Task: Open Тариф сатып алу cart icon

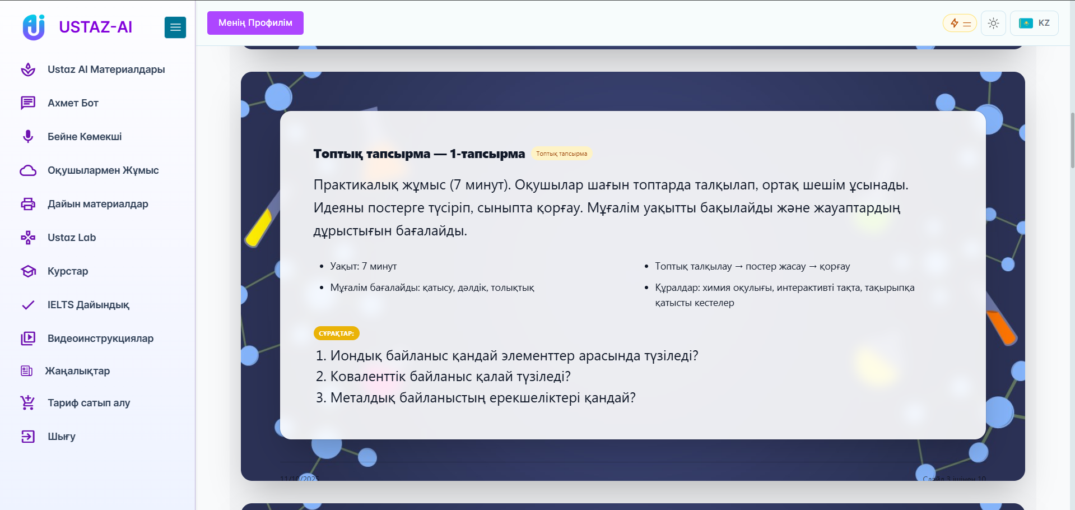Action: click(28, 402)
